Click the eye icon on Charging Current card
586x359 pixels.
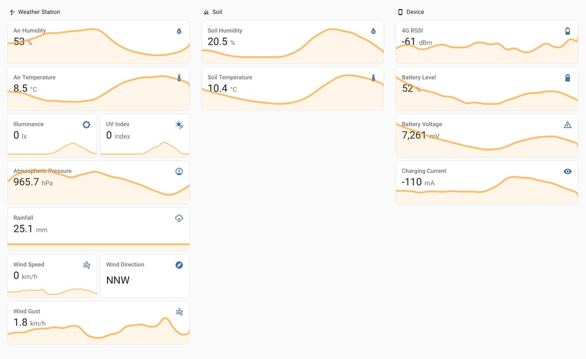pyautogui.click(x=568, y=171)
